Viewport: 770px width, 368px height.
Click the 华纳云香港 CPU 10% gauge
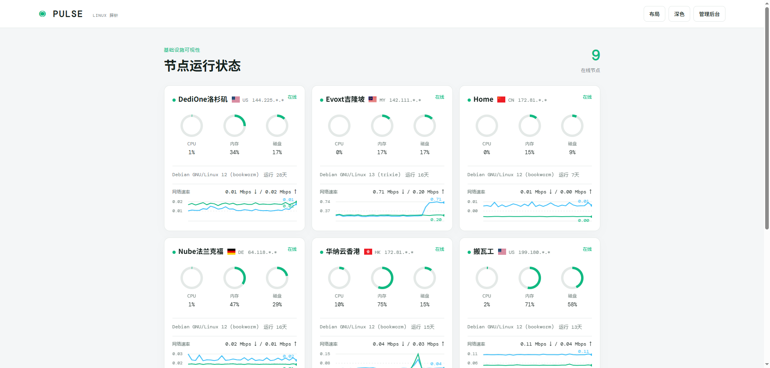click(339, 278)
